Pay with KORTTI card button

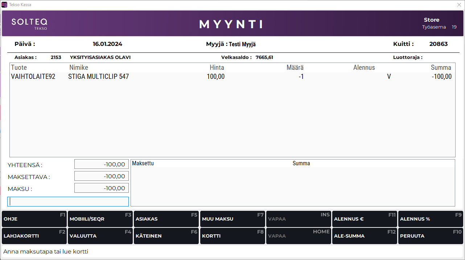tap(232, 236)
